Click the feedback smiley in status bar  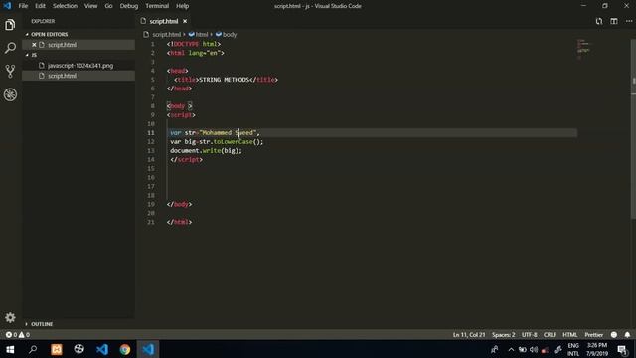point(614,335)
